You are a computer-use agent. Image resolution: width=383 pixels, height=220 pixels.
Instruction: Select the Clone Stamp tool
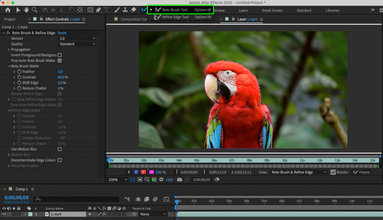(125, 10)
